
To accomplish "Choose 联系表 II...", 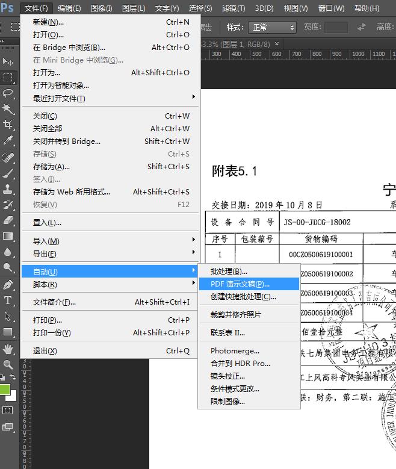I will tap(249, 332).
